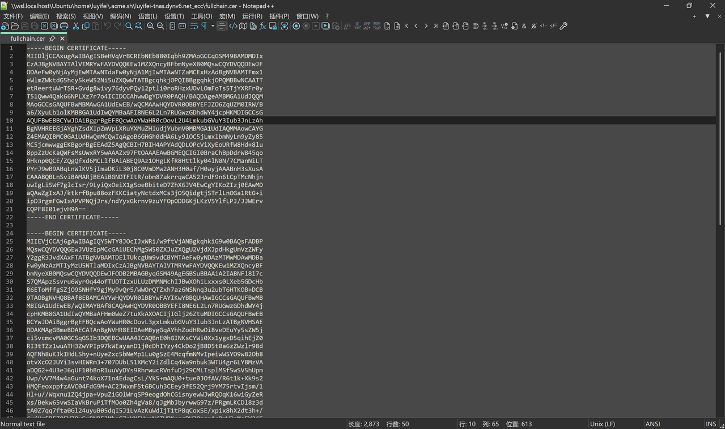Click the PATH plugin icon
Screen dimensions: 725x429
click(x=377, y=26)
